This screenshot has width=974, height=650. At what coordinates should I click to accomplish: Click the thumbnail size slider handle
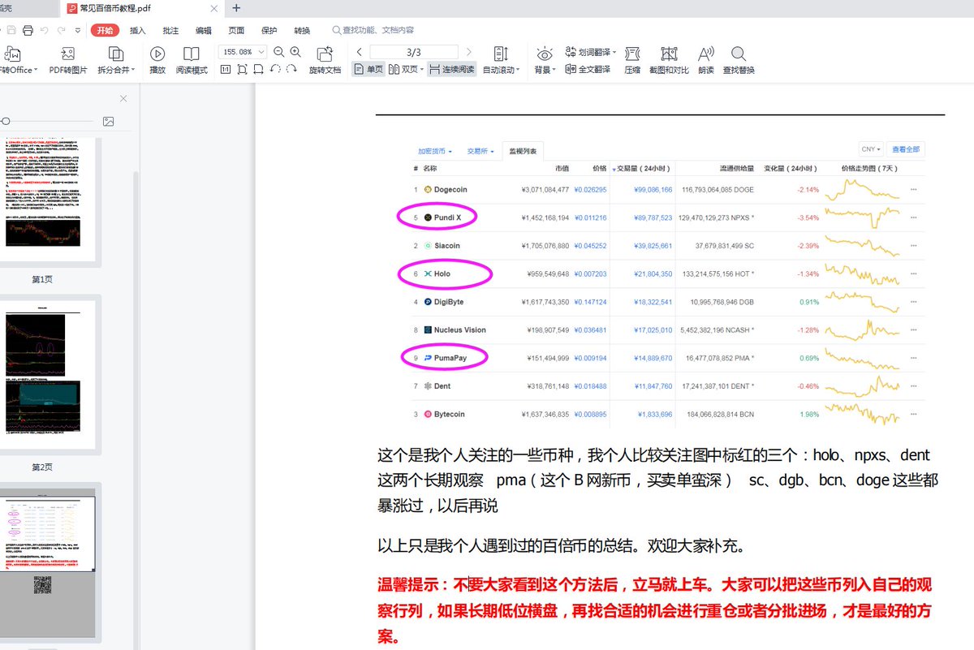pos(6,121)
